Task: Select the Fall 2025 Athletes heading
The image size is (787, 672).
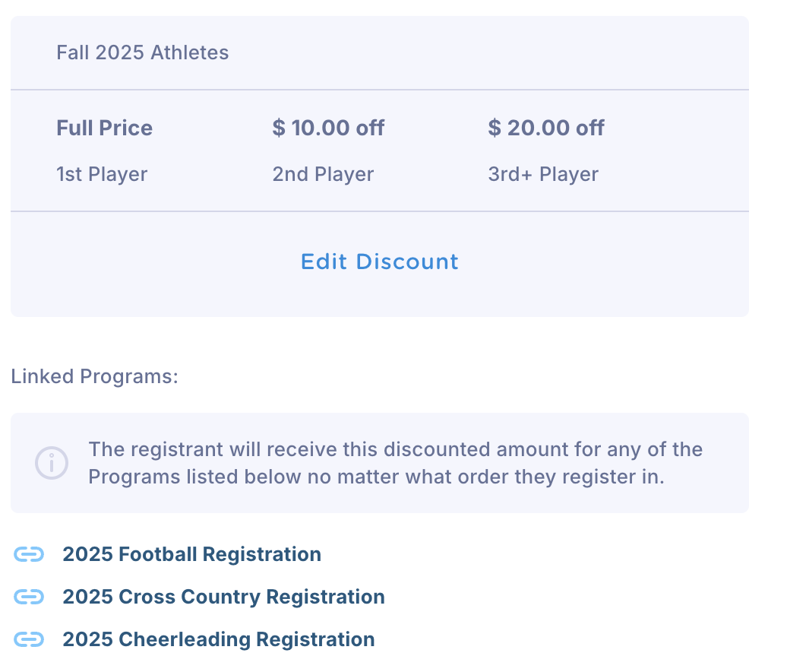Action: (x=142, y=52)
